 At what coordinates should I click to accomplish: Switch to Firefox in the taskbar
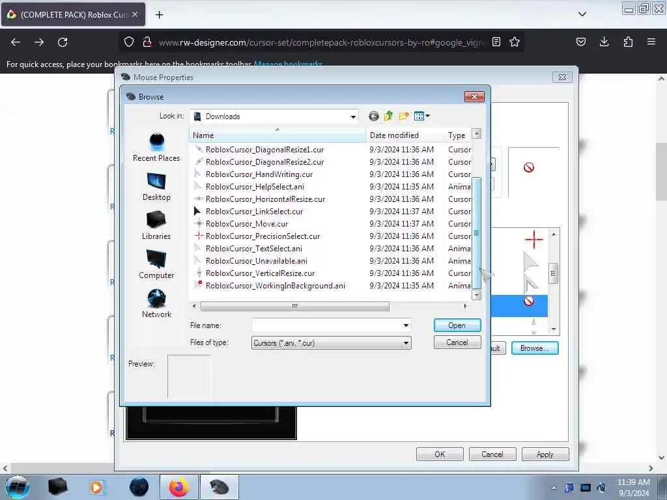coord(178,487)
